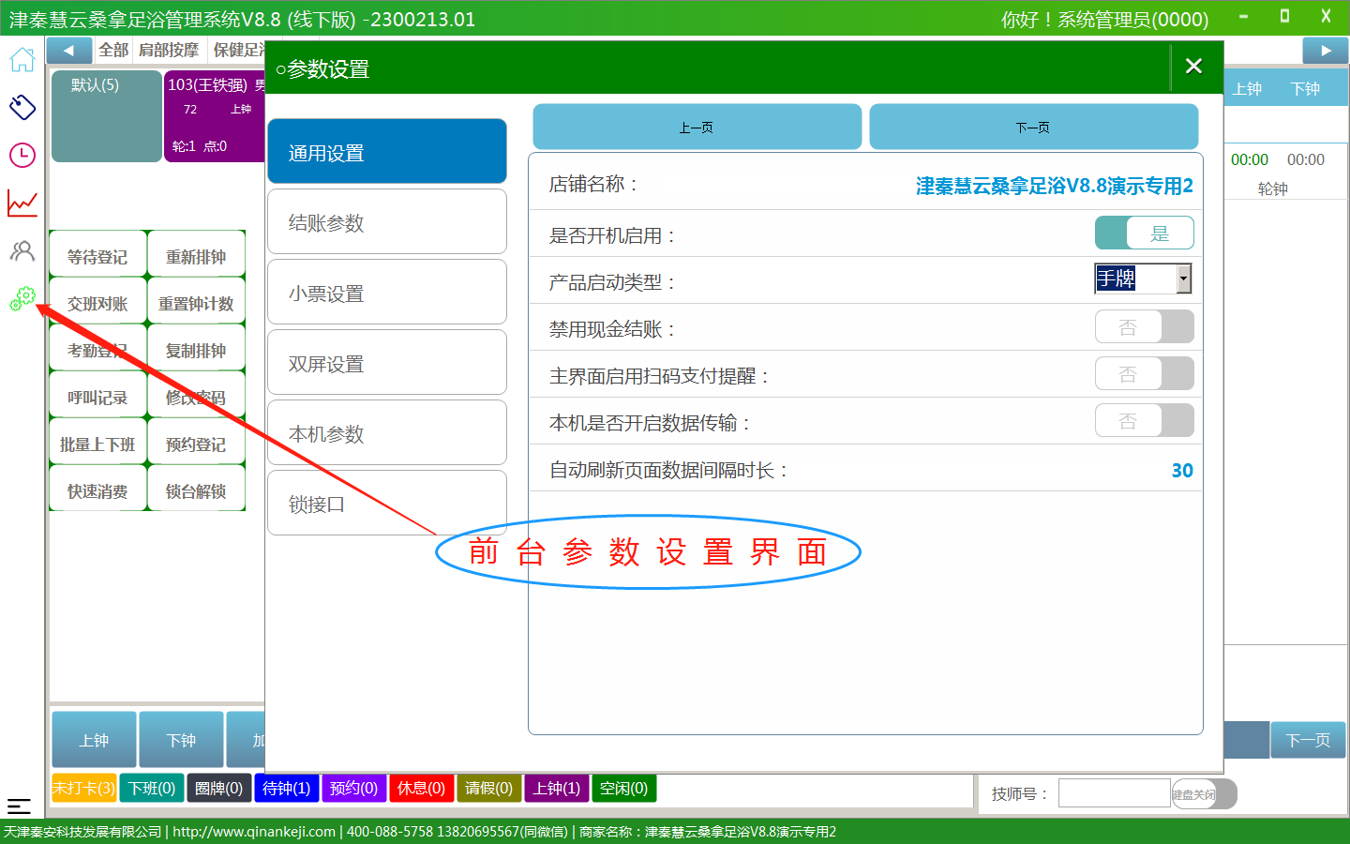Open the home icon in left sidebar
The image size is (1350, 844).
(x=22, y=60)
